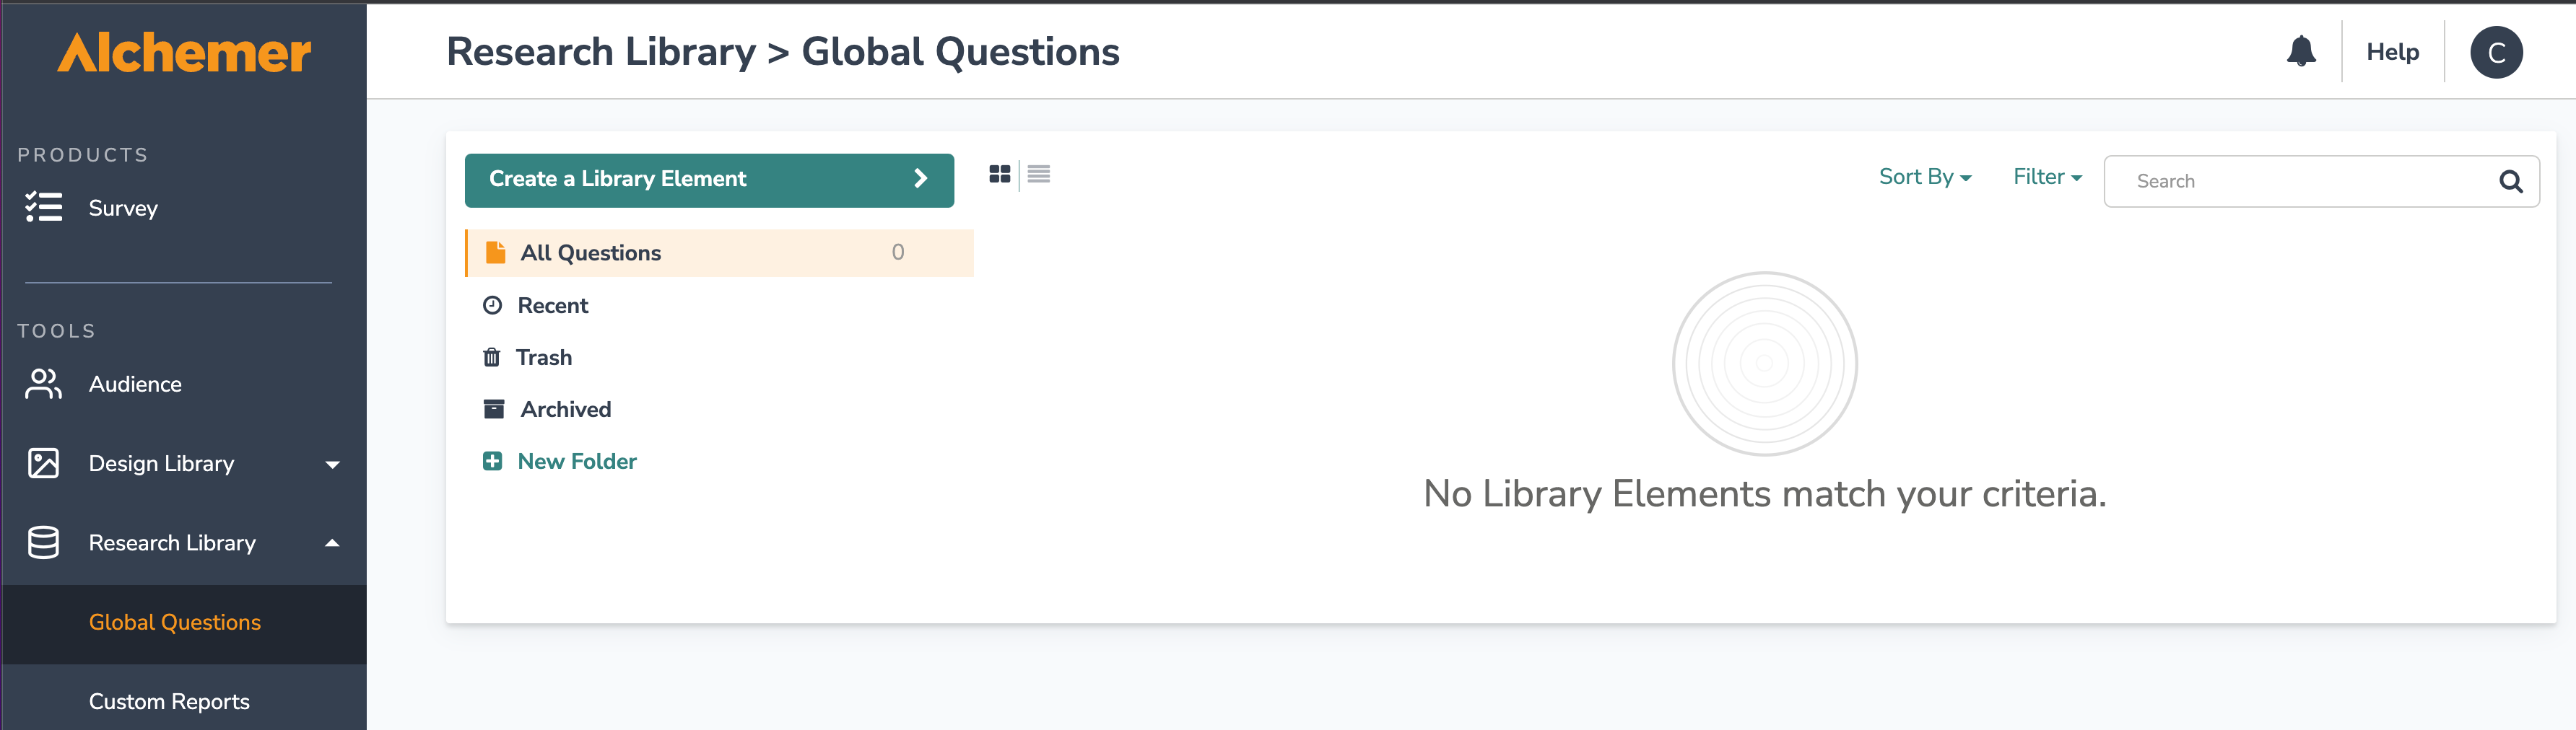2576x730 pixels.
Task: Open the notifications bell icon
Action: tap(2301, 51)
